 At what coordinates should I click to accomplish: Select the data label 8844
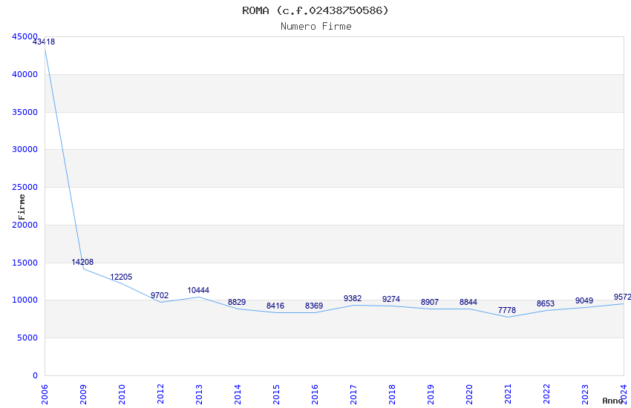[x=468, y=302]
